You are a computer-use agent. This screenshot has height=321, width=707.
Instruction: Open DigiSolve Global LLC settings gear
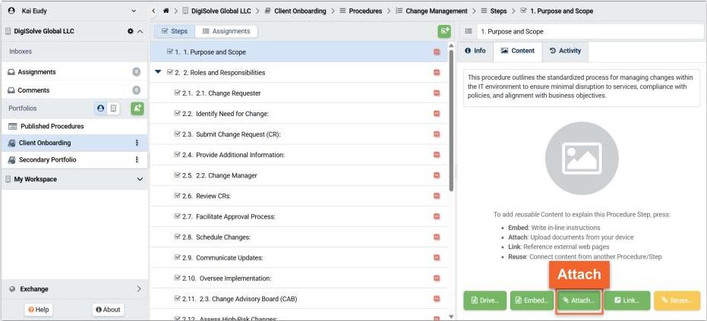tap(130, 31)
